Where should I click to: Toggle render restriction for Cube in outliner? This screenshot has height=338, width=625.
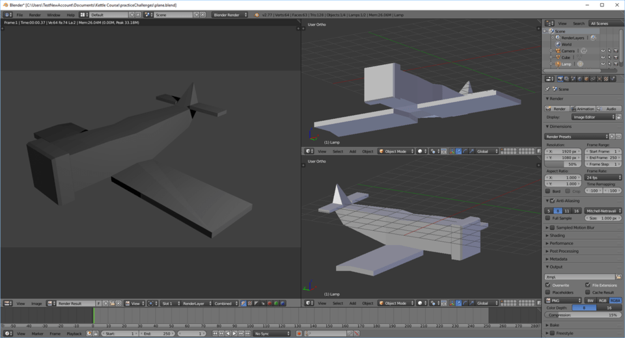click(x=616, y=57)
